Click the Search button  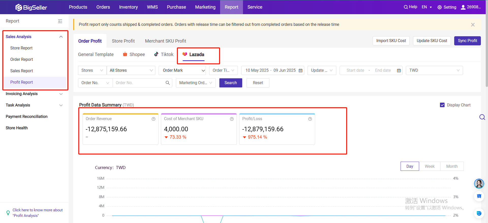point(231,83)
